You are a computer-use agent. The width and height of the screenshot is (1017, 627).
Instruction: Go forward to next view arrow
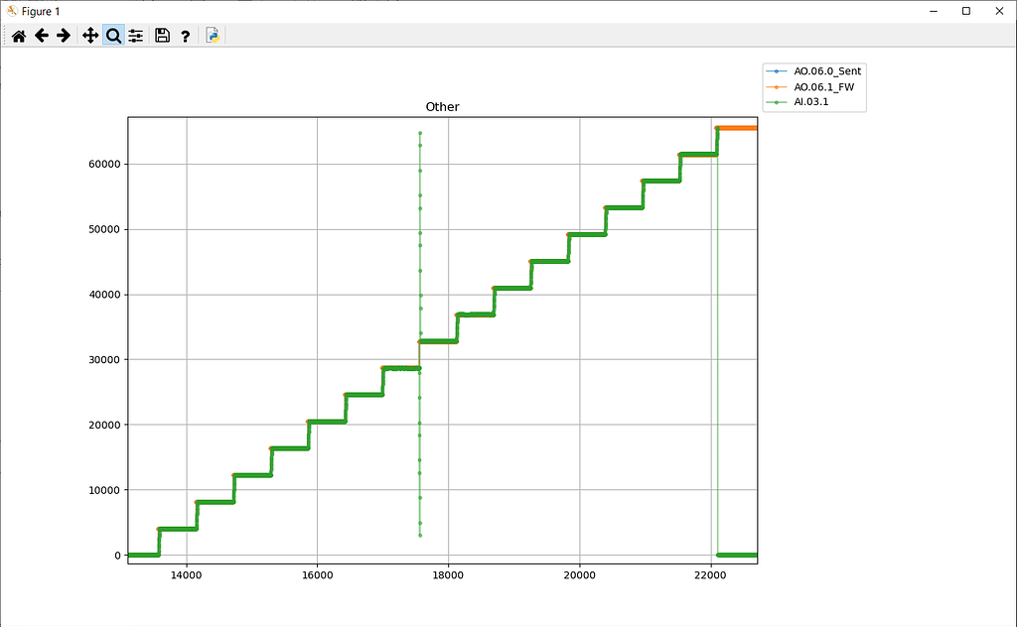(63, 36)
